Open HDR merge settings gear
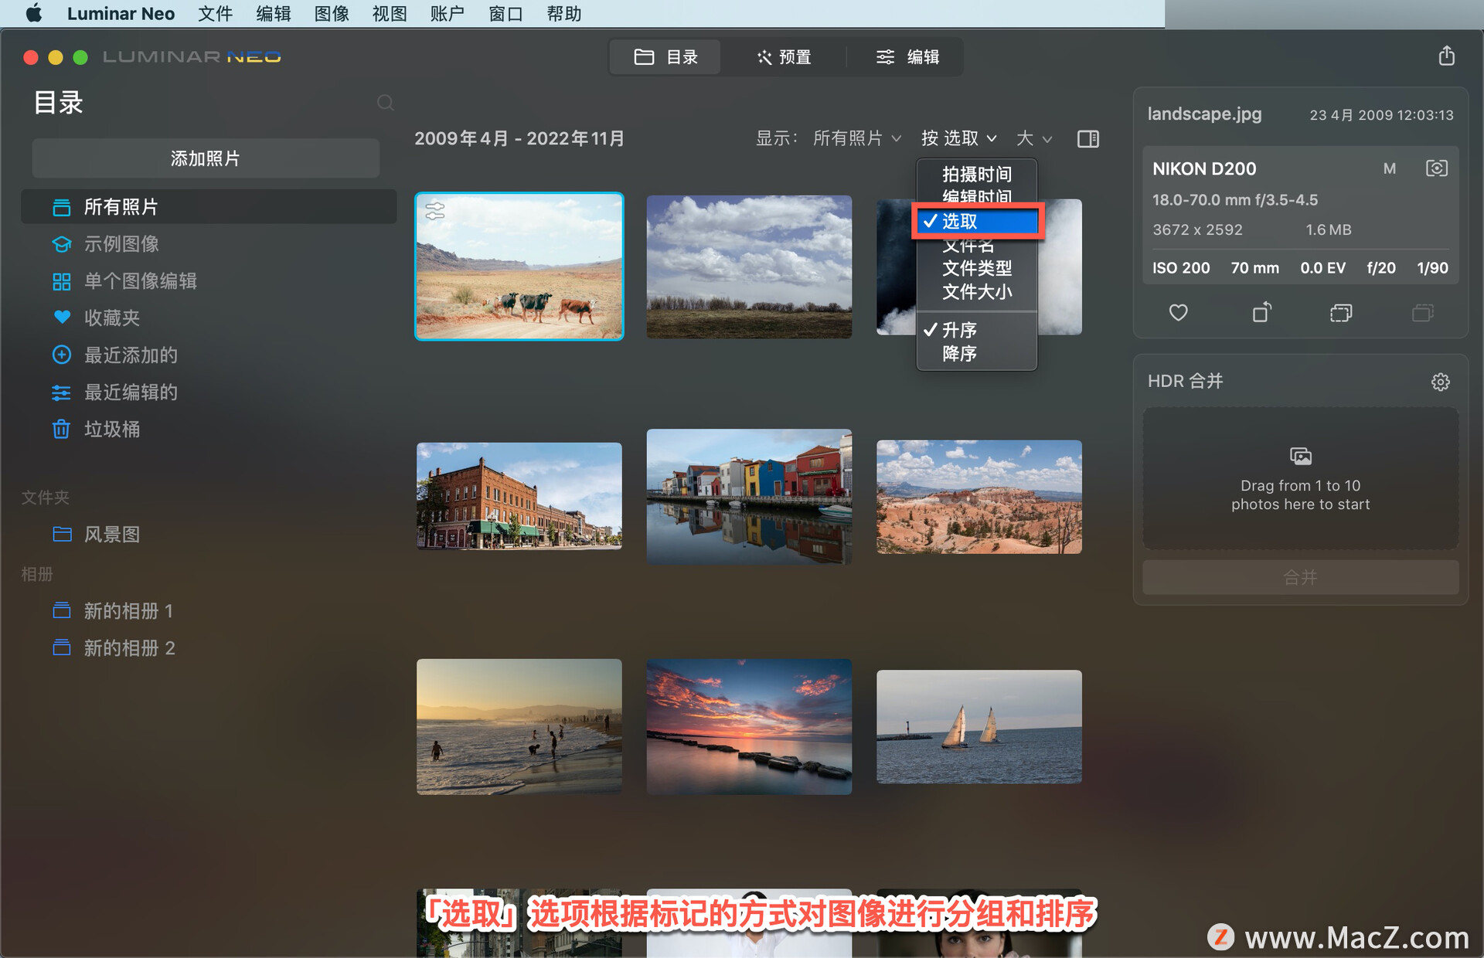Screen dimensions: 1484x958 [x=1440, y=382]
